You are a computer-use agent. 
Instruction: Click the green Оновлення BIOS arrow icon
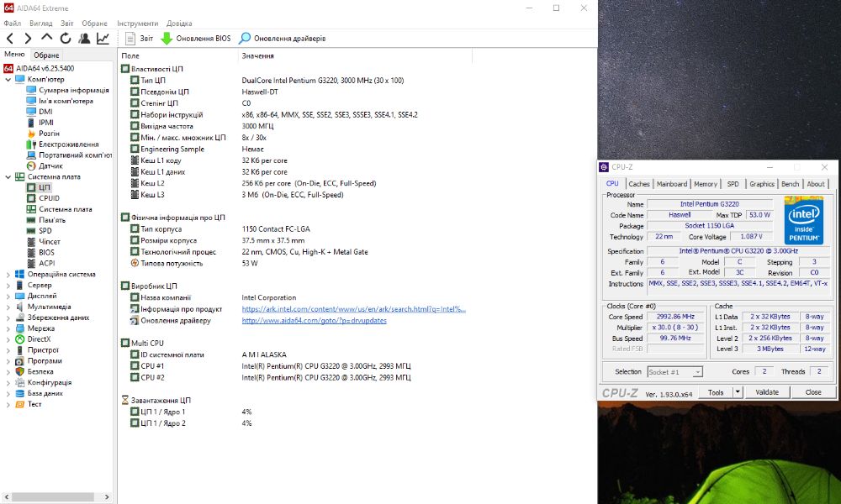167,38
